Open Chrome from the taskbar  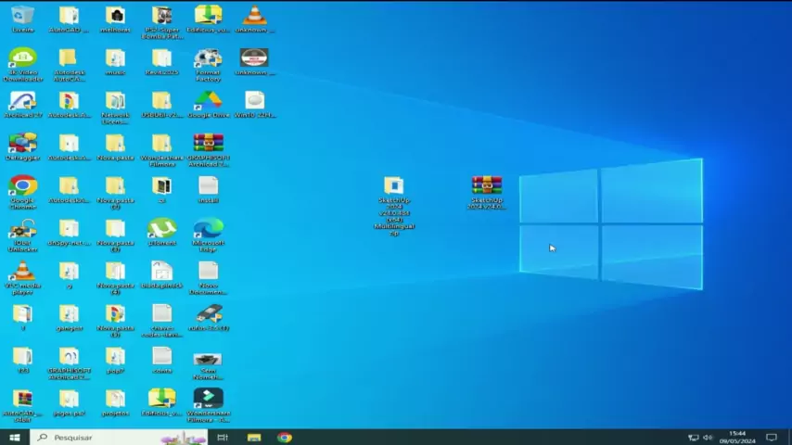point(285,437)
